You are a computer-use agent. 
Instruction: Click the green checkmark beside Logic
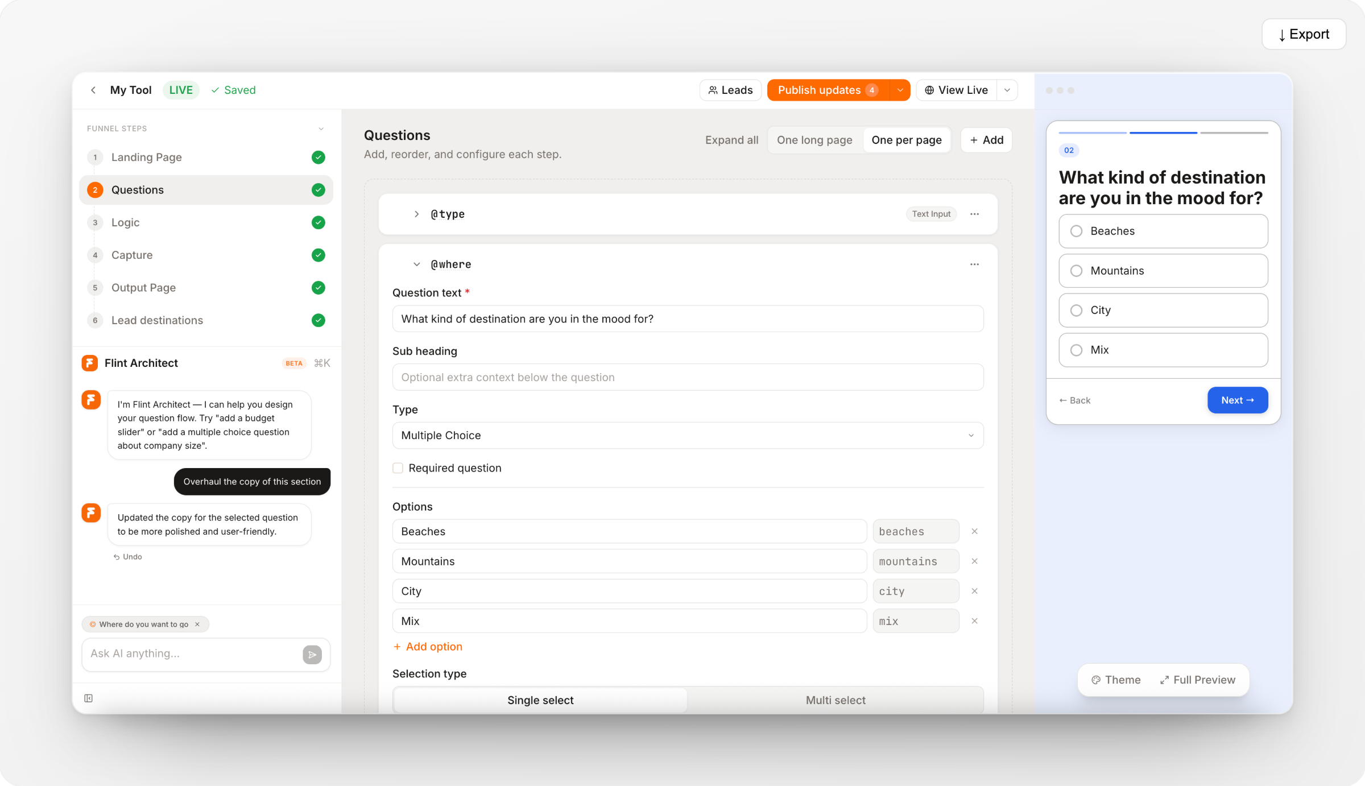point(318,222)
